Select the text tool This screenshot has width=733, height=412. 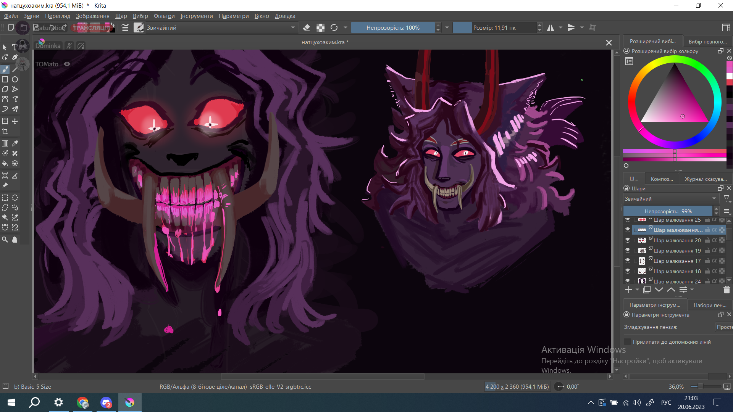pyautogui.click(x=15, y=47)
